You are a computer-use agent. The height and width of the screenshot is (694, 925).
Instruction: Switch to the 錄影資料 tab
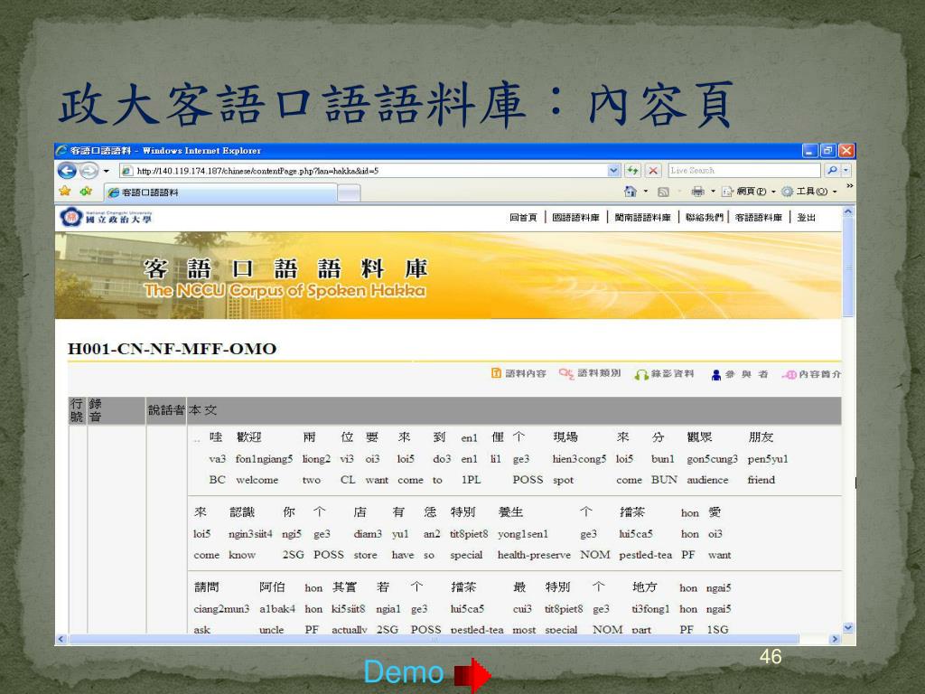click(x=664, y=374)
